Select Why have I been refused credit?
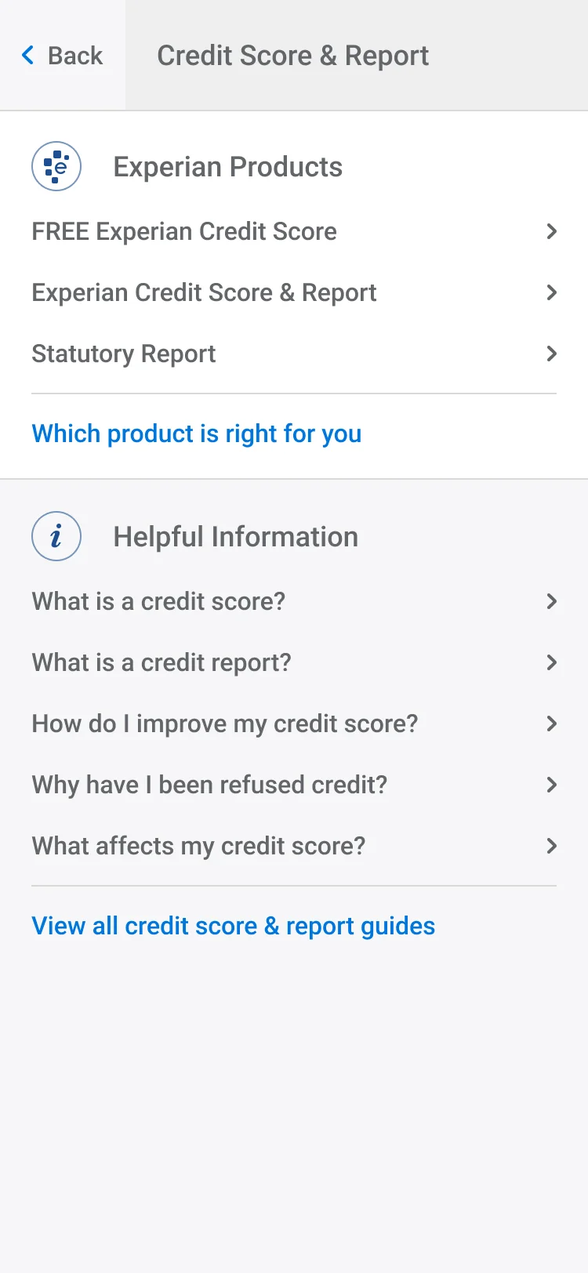Screen dimensions: 588x1273 point(209,785)
